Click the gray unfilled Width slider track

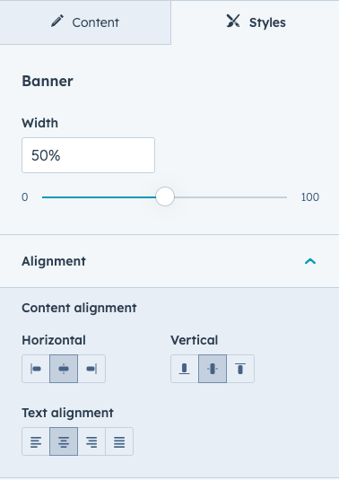click(230, 197)
